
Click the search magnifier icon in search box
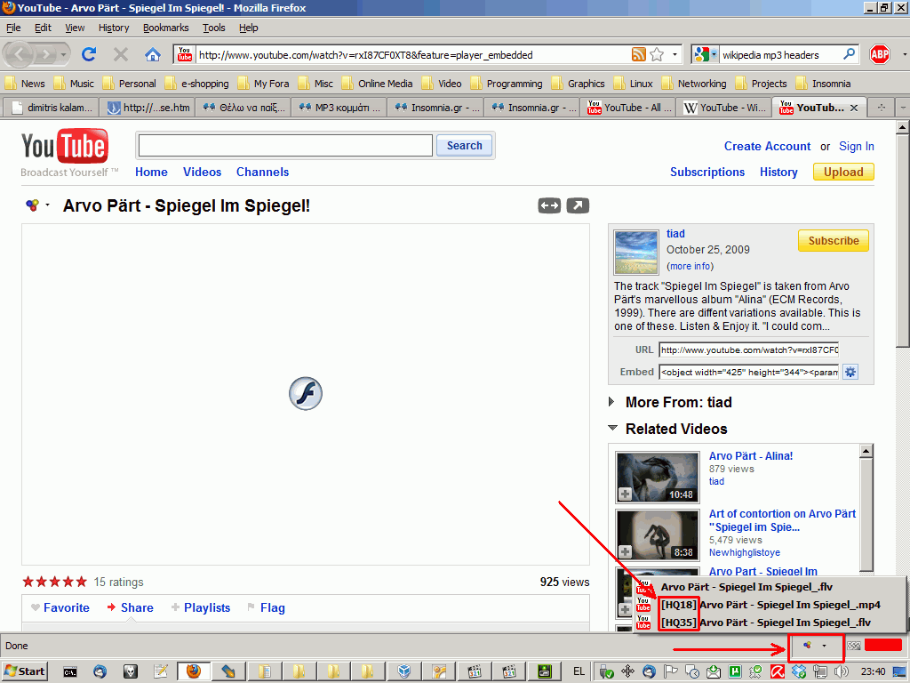[849, 54]
